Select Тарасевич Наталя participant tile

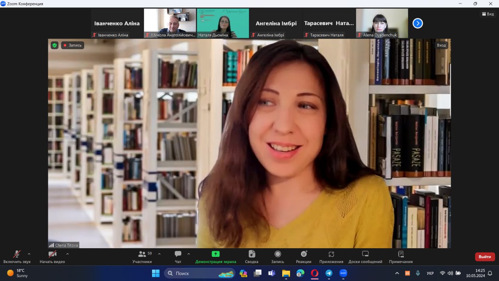[329, 23]
